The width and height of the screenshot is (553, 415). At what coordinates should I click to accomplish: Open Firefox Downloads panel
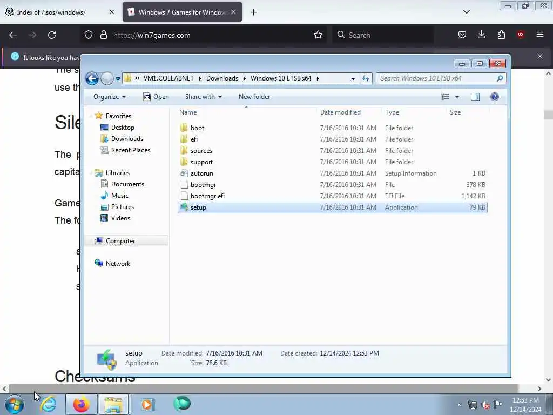tap(481, 35)
